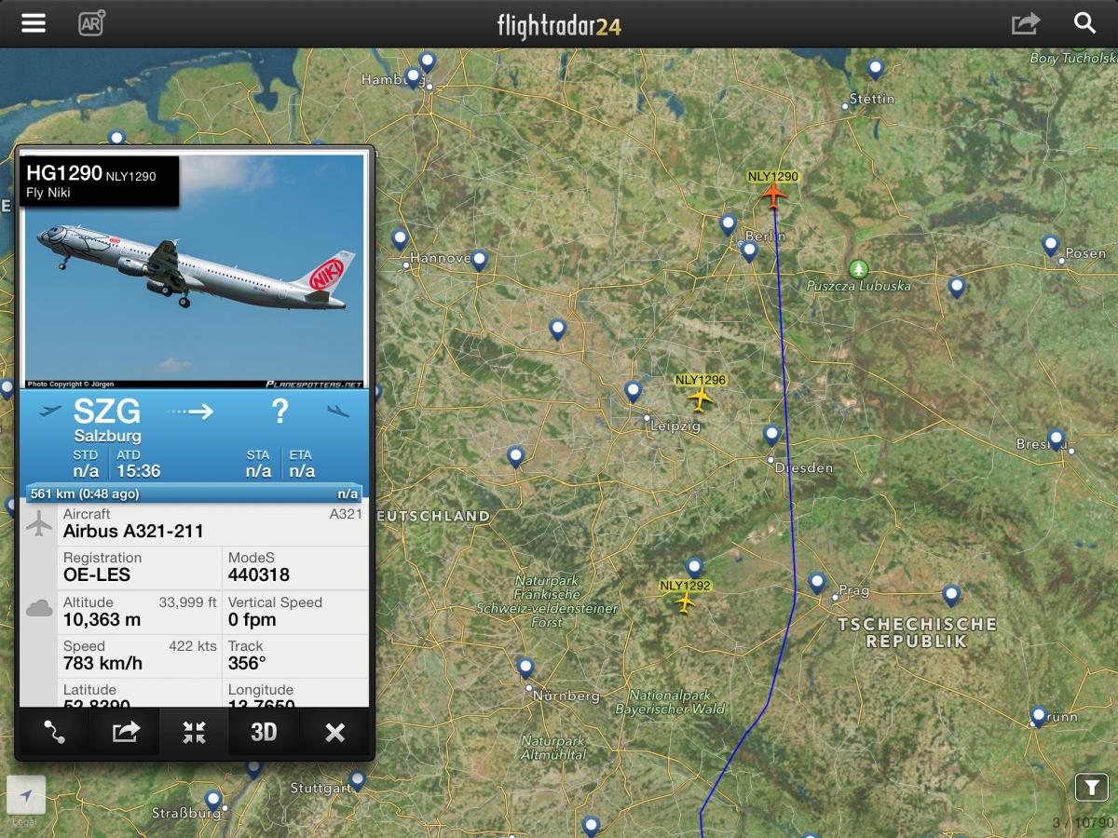Close the HG1290 flight panel
This screenshot has width=1118, height=838.
335,733
